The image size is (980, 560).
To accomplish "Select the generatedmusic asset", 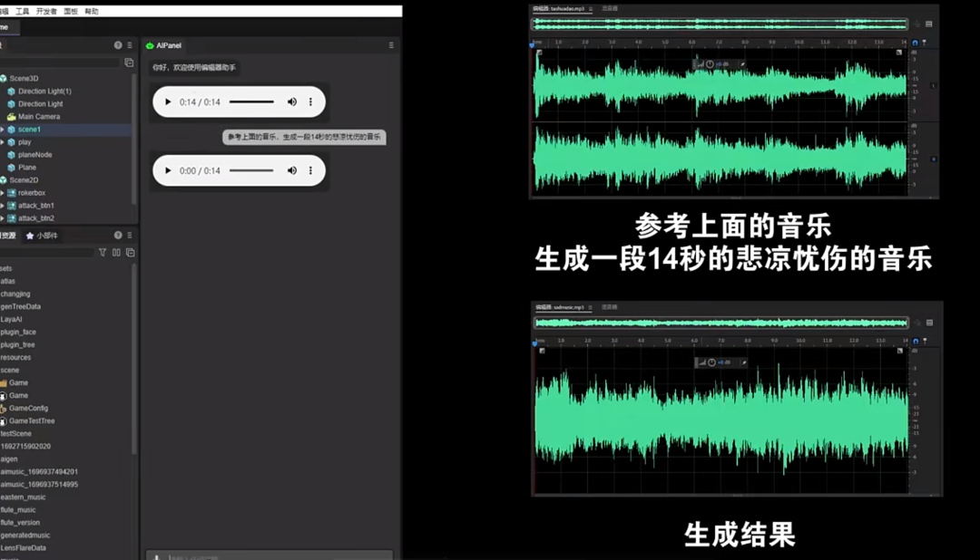I will (25, 535).
